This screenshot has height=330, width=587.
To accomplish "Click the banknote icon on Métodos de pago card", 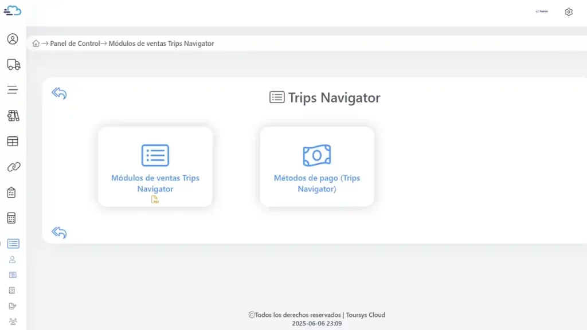I will pyautogui.click(x=316, y=154).
